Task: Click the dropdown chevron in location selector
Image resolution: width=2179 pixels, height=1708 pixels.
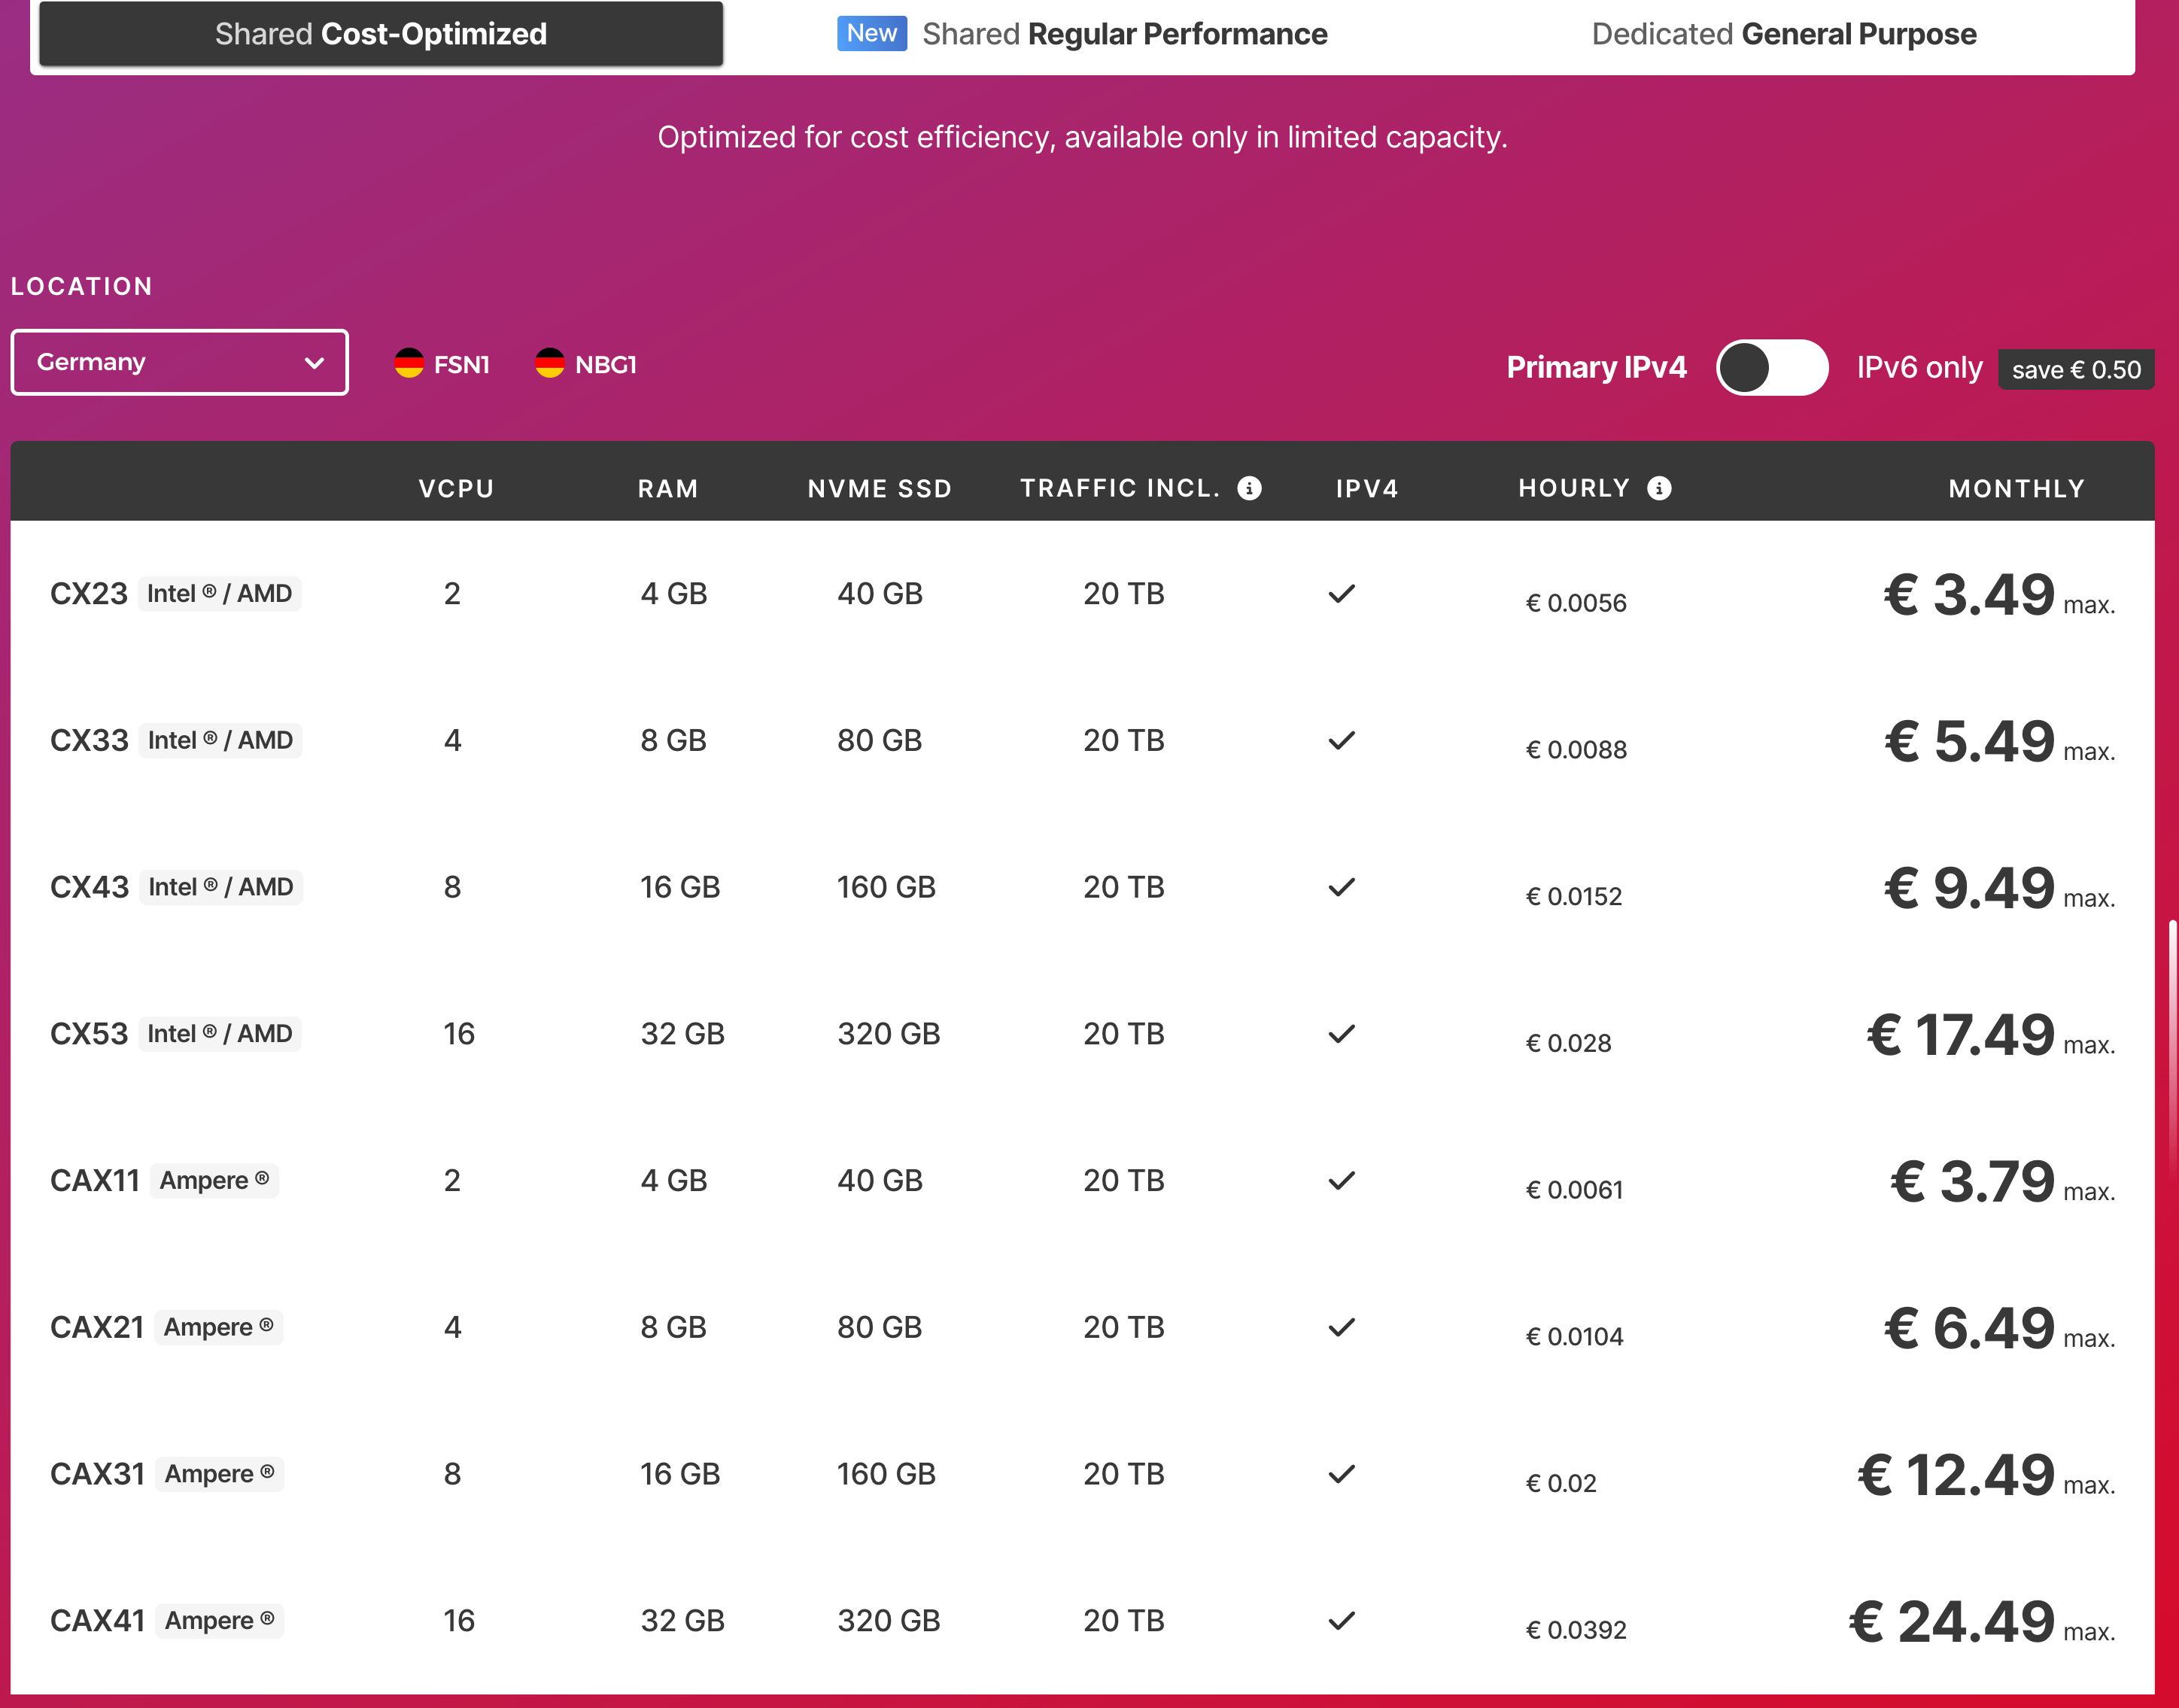Action: tap(314, 363)
